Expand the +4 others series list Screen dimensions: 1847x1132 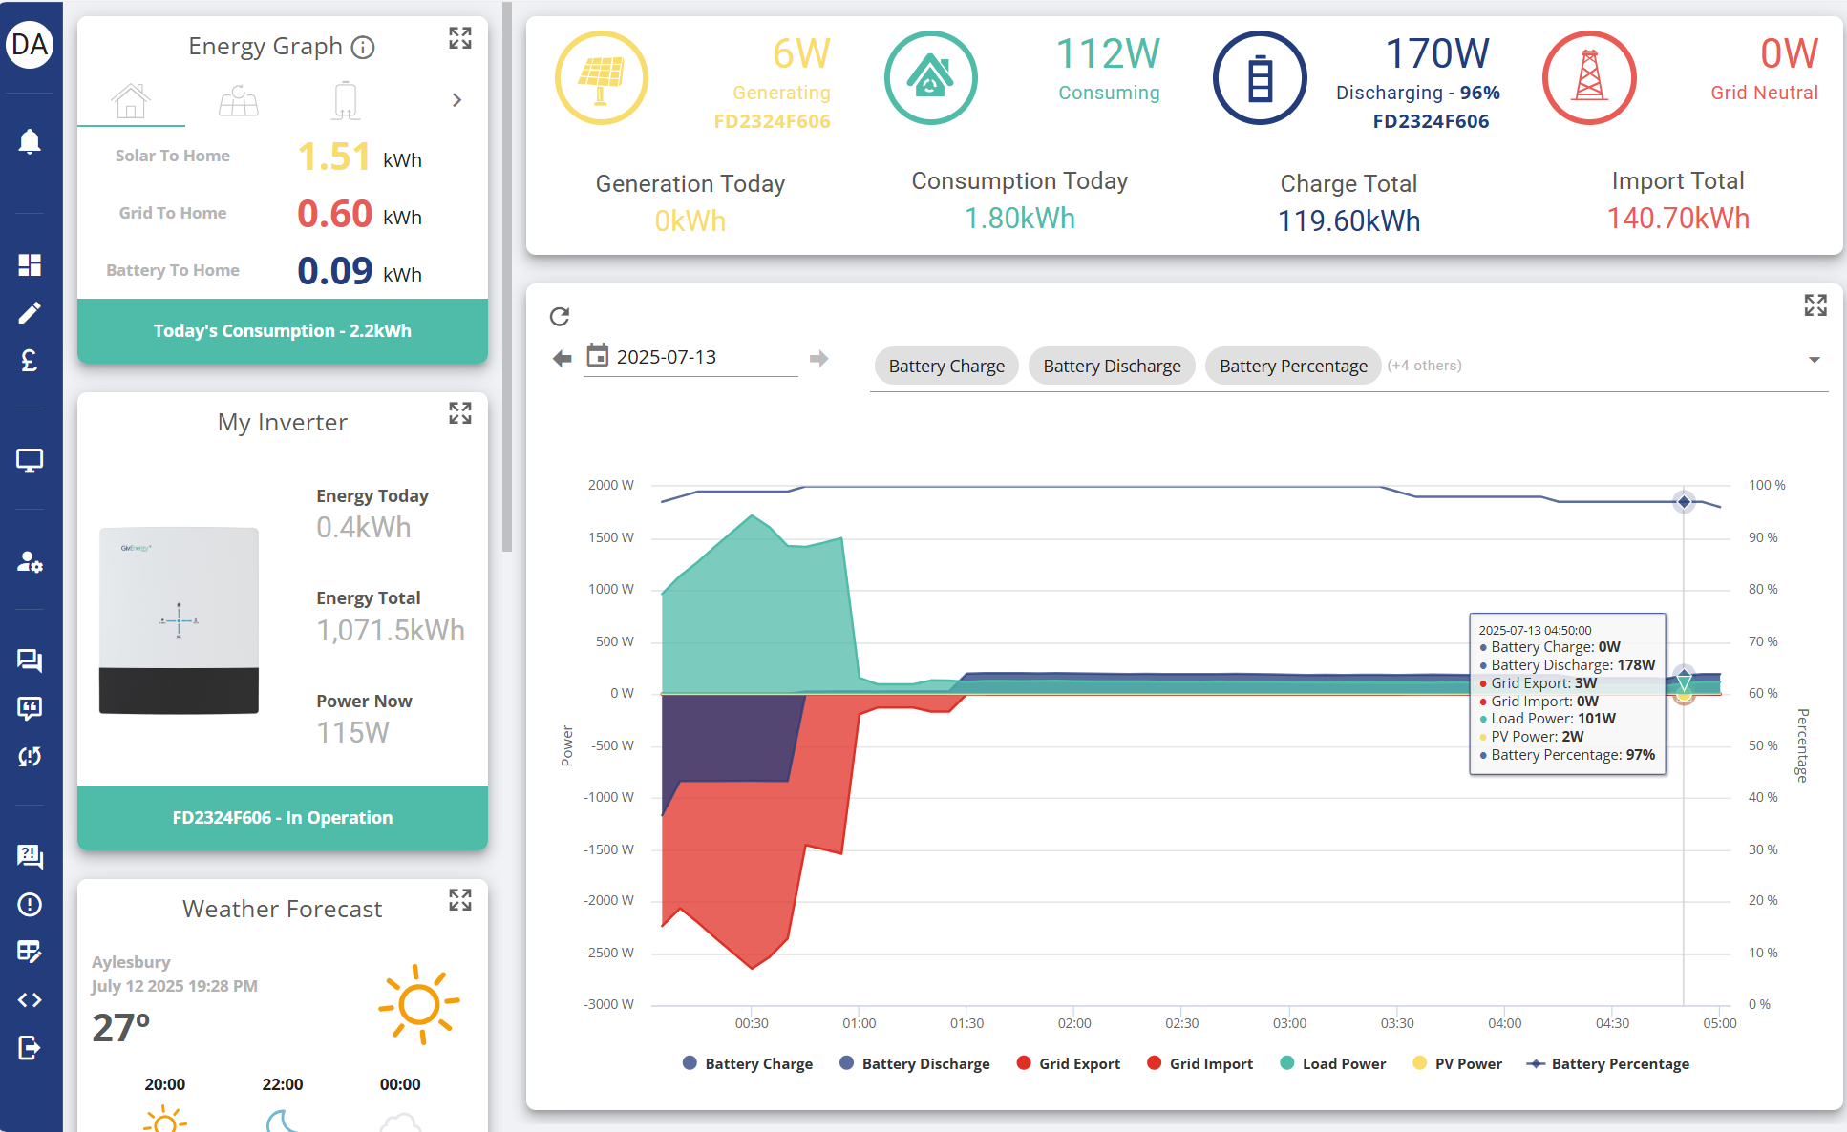click(x=1424, y=366)
